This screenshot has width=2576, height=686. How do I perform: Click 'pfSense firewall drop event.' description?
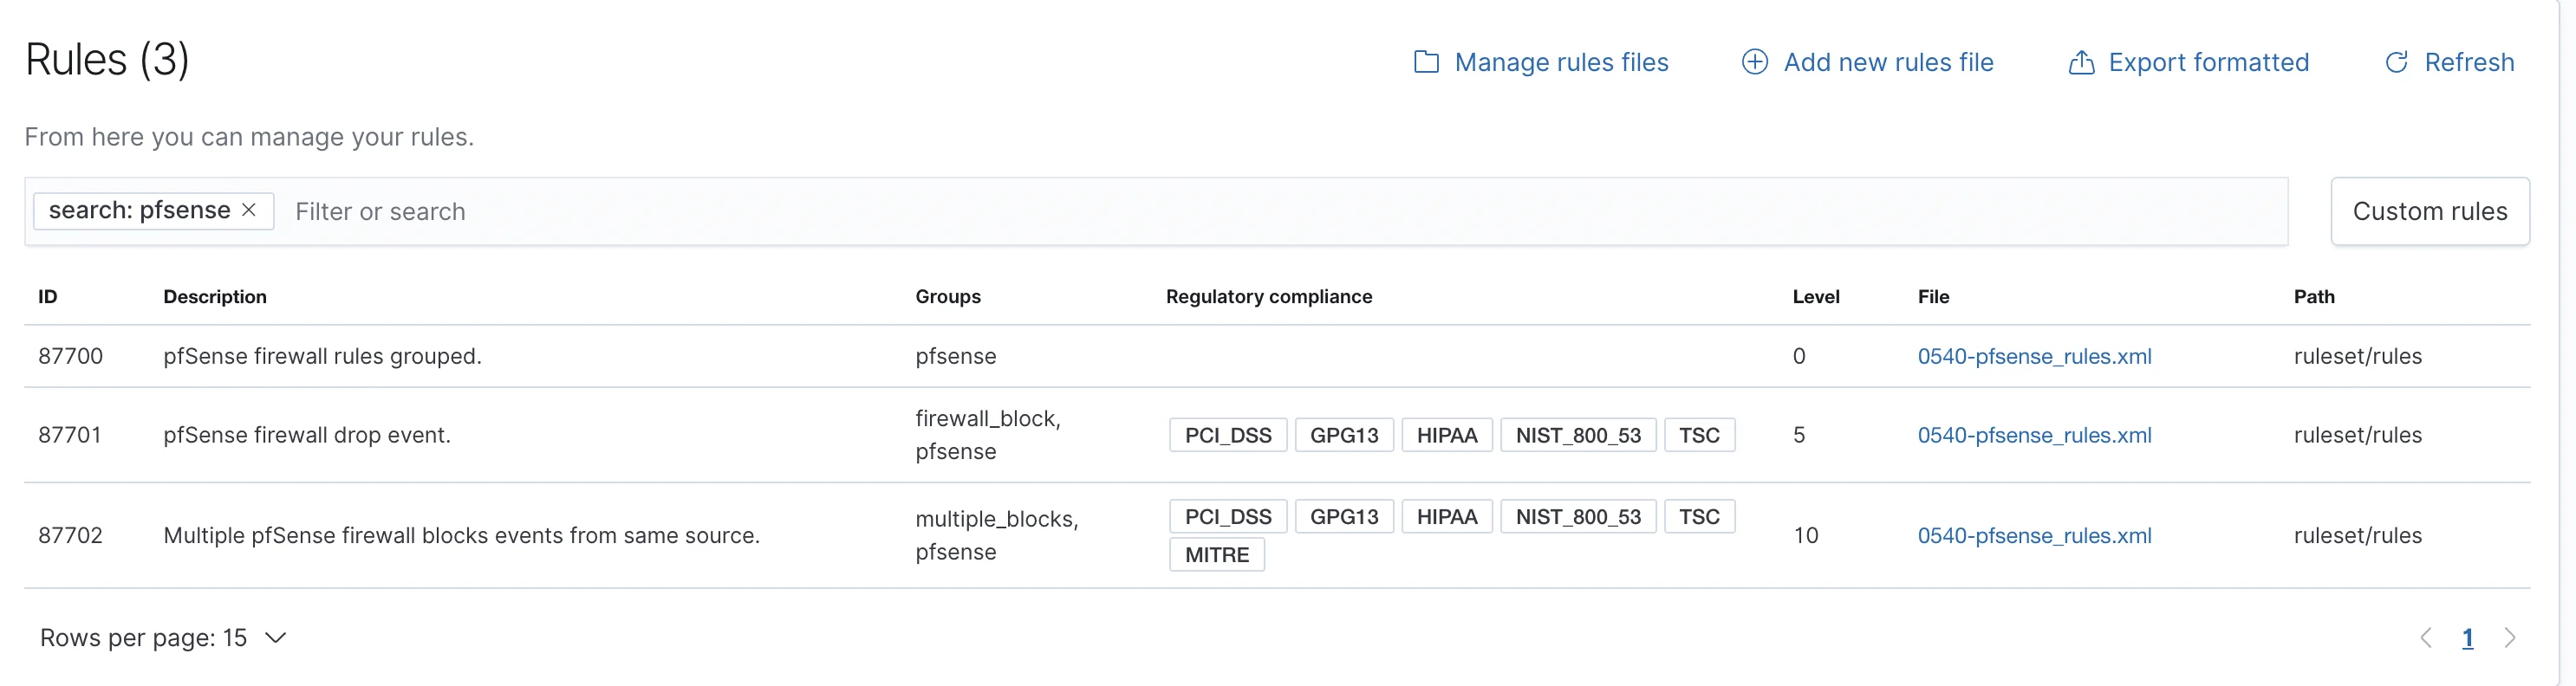(x=307, y=435)
